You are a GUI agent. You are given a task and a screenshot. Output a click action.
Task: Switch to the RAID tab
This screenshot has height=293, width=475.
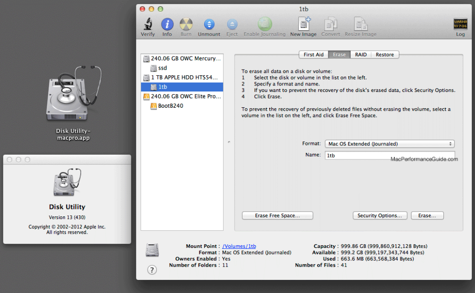tap(361, 55)
